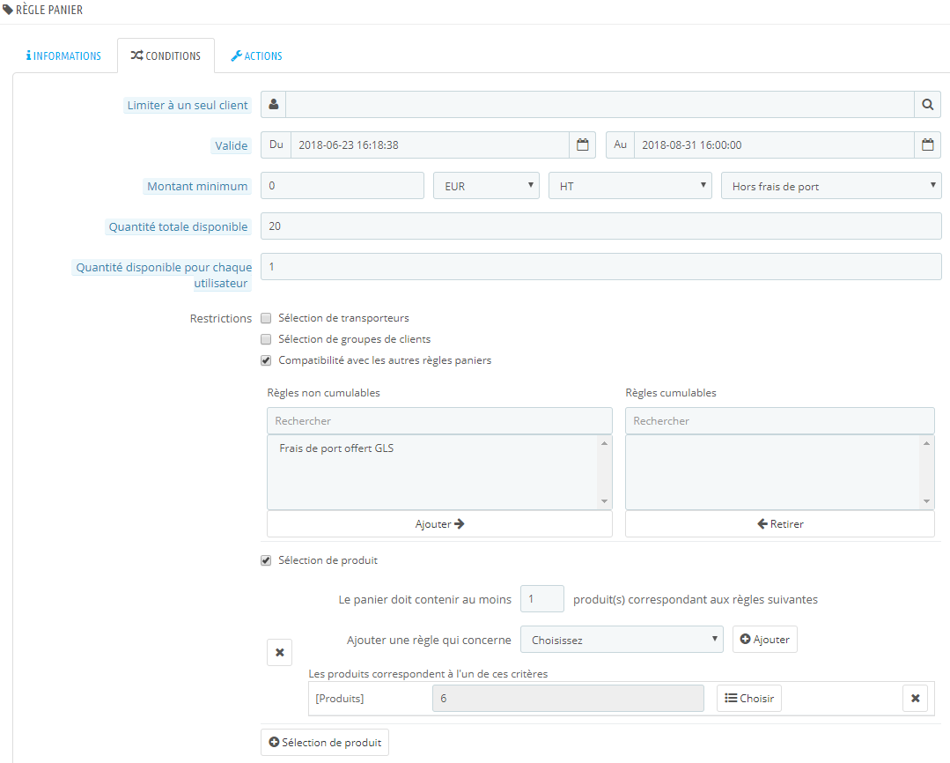This screenshot has width=950, height=763.
Task: Click the Montant minimum label
Action: click(197, 186)
